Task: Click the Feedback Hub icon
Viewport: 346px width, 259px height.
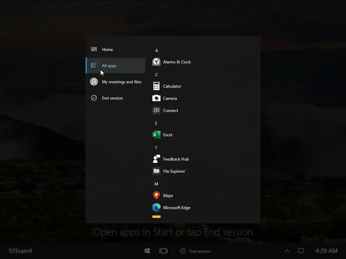Action: pos(156,159)
